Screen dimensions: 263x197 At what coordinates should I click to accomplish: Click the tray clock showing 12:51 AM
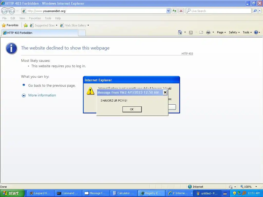[253, 193]
